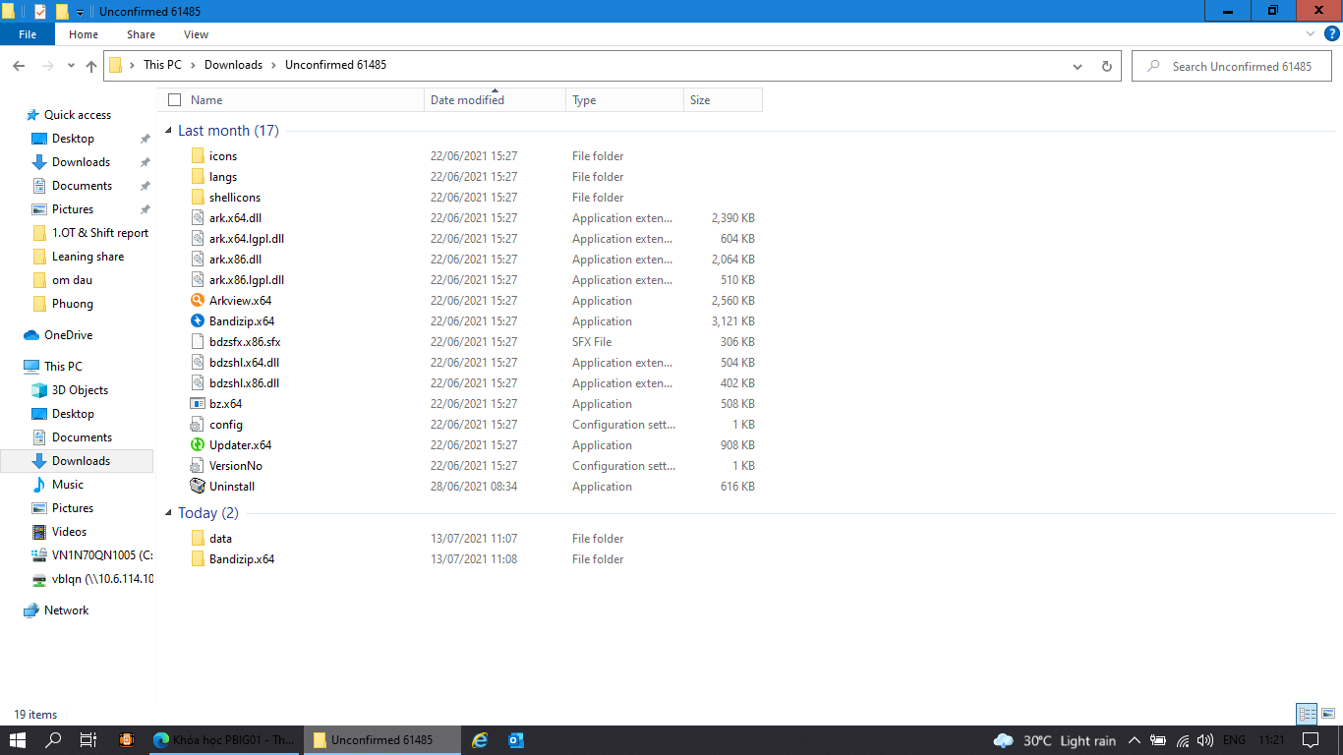Open the File menu

[x=28, y=33]
